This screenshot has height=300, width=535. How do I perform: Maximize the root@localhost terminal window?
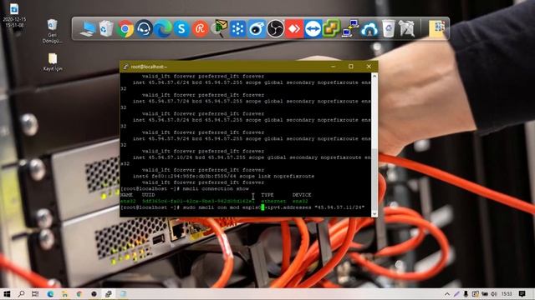click(351, 67)
